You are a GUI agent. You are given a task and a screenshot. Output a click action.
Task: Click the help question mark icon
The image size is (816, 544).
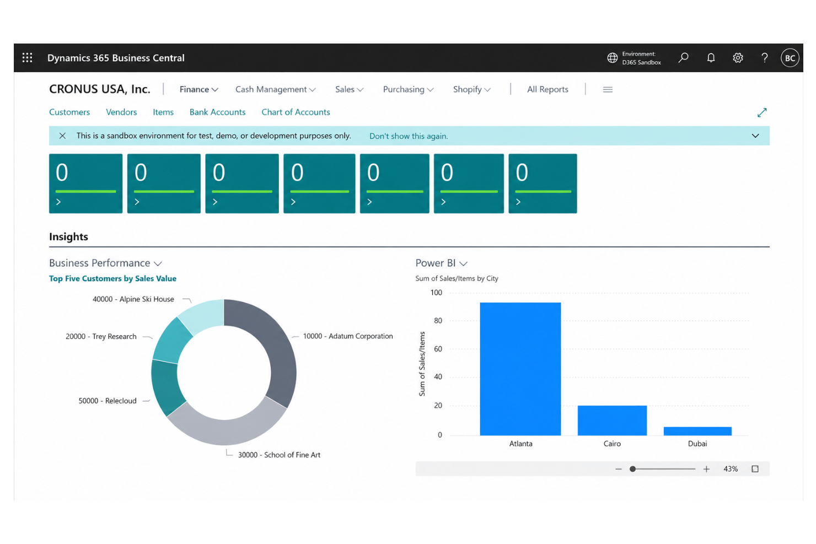click(x=764, y=57)
